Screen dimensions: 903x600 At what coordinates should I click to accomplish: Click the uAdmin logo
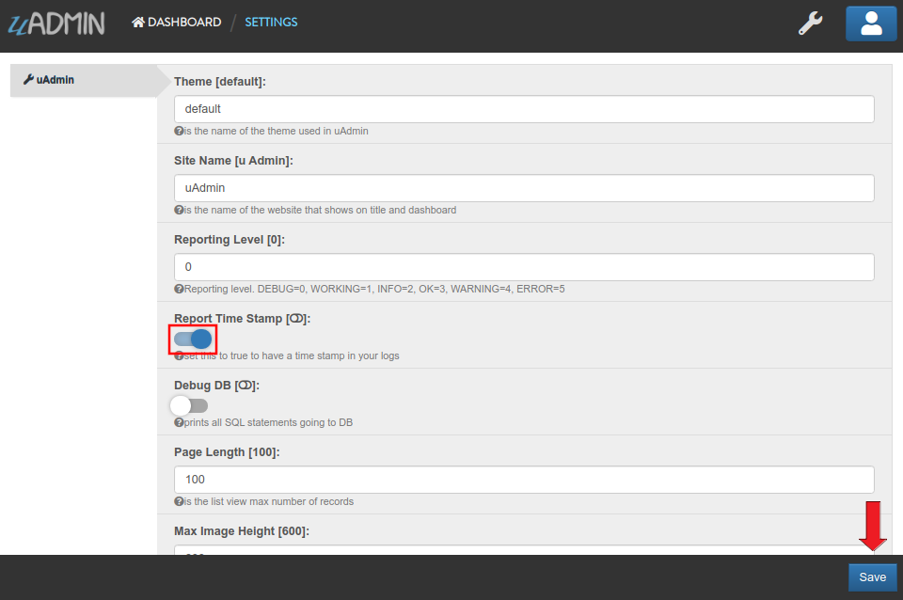[56, 24]
